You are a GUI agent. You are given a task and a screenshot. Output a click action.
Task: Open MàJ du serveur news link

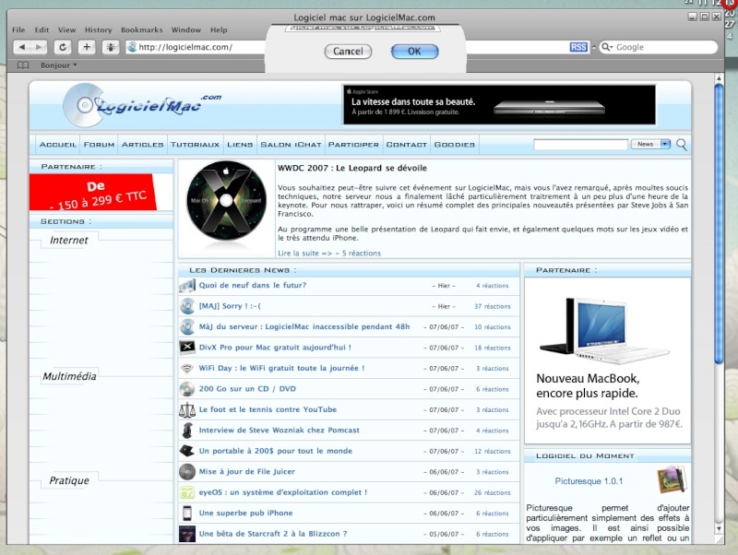click(x=304, y=327)
